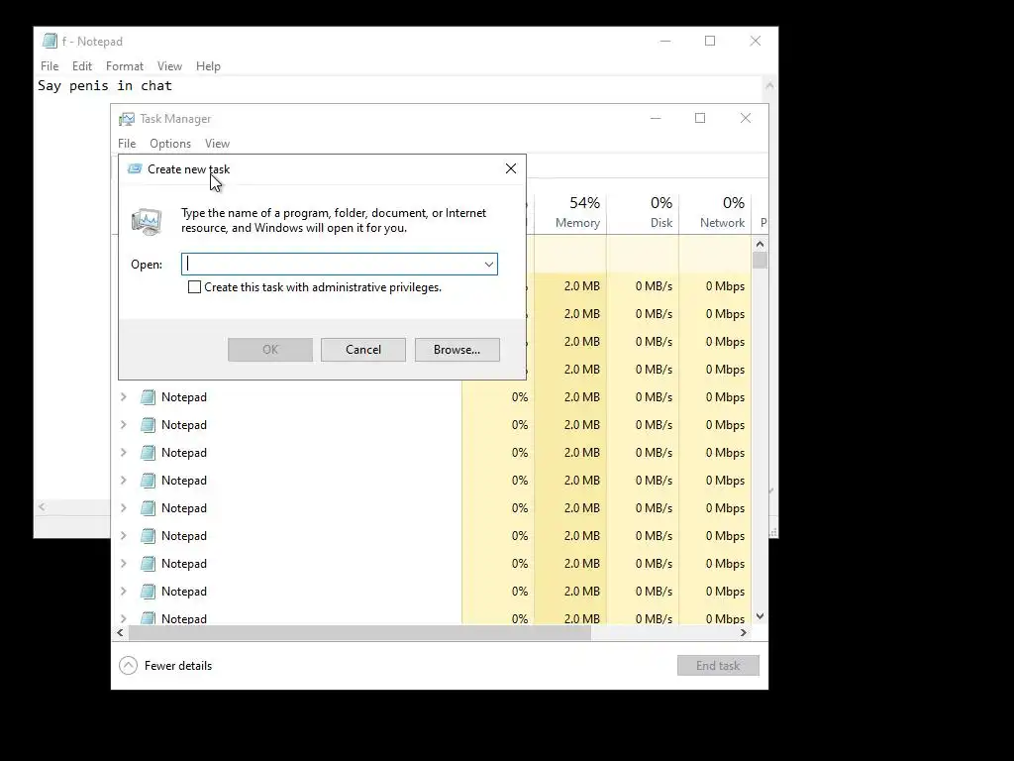Viewport: 1014px width, 761px height.
Task: Click the Notepad app icon in title bar
Action: coord(50,41)
